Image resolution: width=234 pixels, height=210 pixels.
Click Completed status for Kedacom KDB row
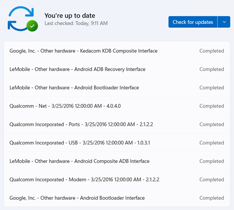click(212, 51)
